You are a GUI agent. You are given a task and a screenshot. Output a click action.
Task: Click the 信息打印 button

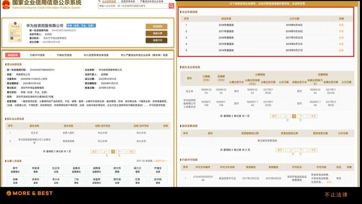[157, 40]
